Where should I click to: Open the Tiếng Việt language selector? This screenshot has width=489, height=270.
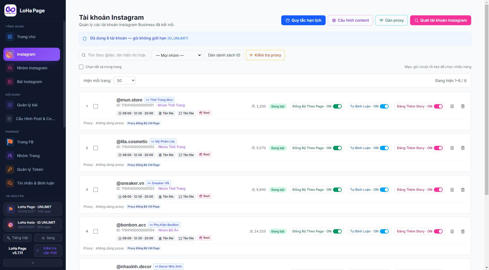(18, 238)
